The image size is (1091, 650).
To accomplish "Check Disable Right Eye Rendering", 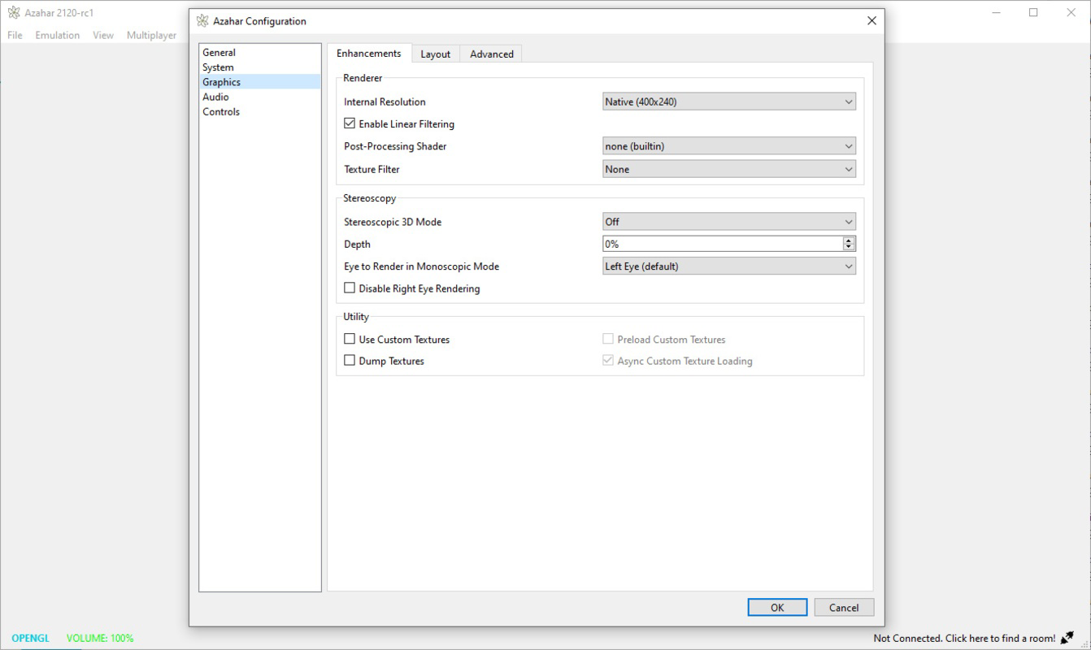I will click(350, 288).
